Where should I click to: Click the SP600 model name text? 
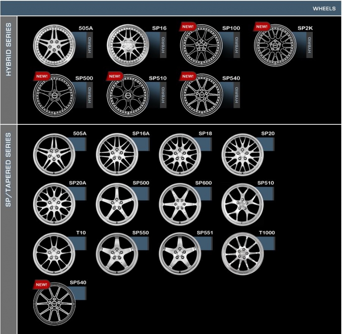204,183
